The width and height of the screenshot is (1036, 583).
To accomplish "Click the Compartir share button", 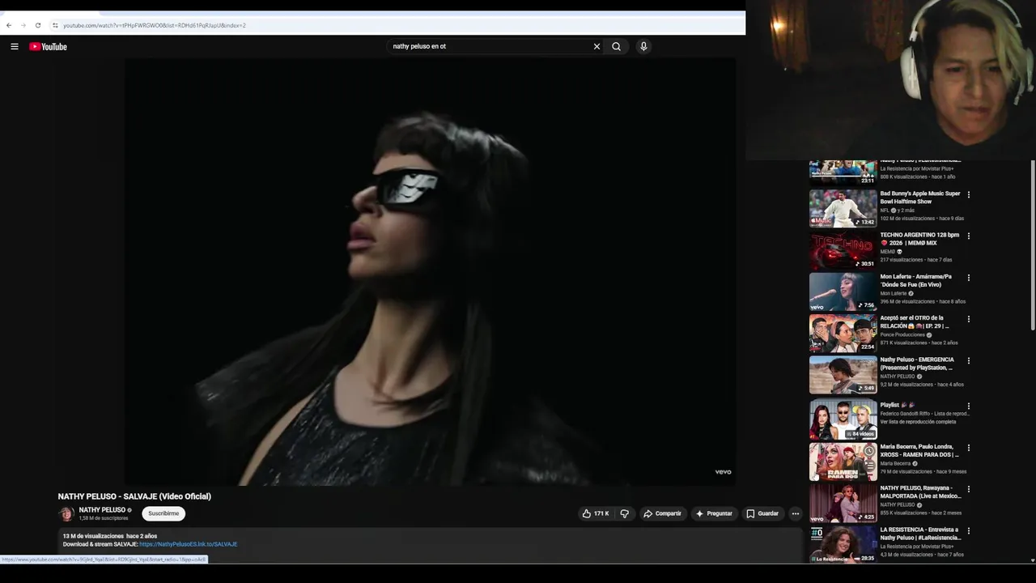I will coord(661,513).
